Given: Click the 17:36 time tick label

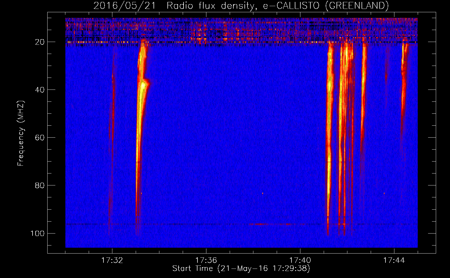Looking at the screenshot, I should point(206,260).
